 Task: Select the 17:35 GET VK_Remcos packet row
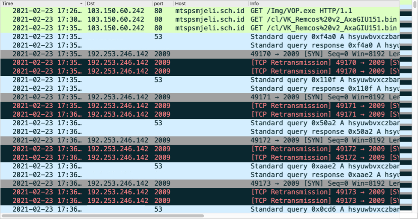200,28
